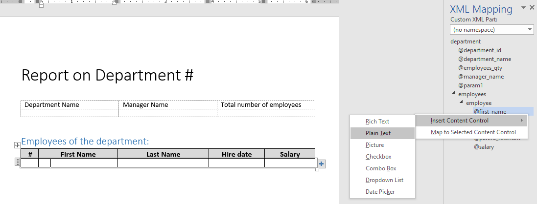Select @param1 attribute

coord(470,85)
